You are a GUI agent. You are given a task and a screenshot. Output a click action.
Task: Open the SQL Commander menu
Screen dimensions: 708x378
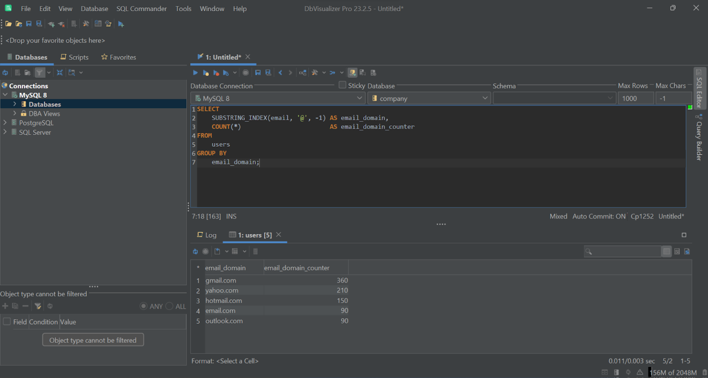141,8
